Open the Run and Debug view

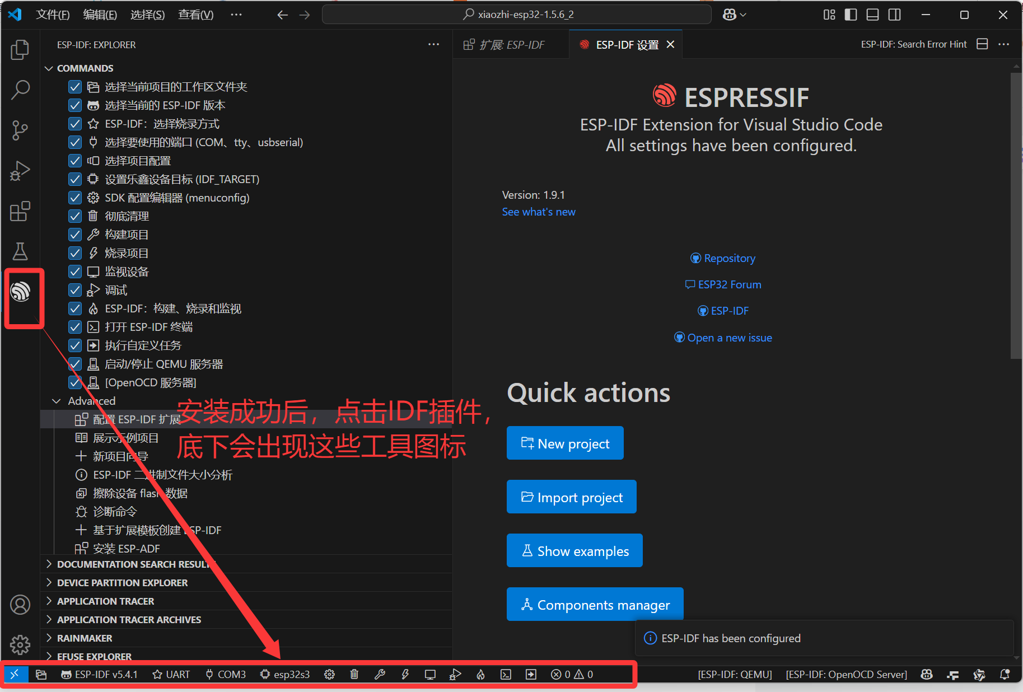[20, 171]
